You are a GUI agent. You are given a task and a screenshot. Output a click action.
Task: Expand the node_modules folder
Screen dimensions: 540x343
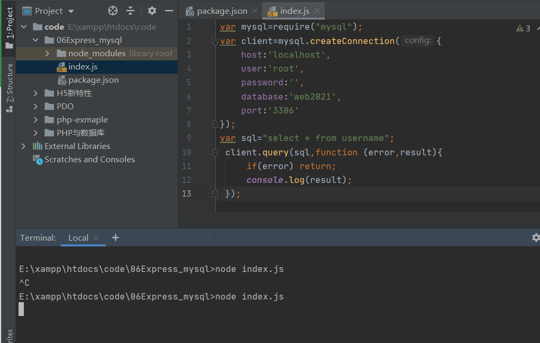[x=47, y=54]
